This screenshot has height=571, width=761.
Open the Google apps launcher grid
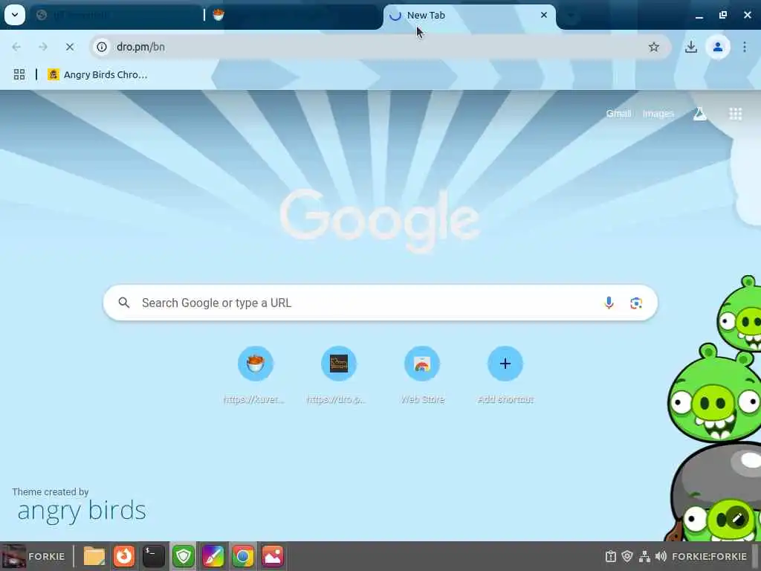click(735, 114)
